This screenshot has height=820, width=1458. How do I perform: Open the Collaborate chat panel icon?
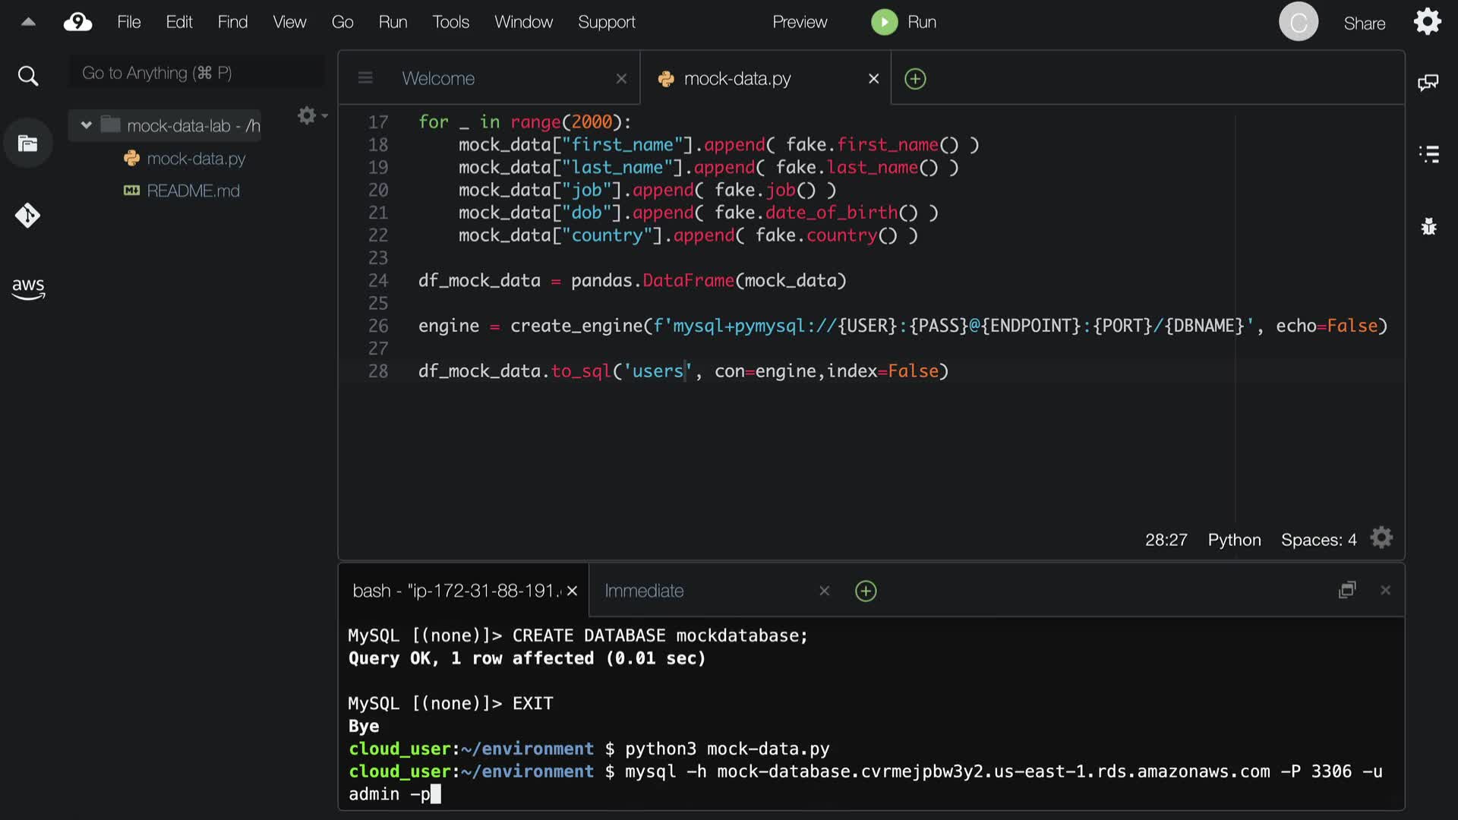coord(1428,82)
